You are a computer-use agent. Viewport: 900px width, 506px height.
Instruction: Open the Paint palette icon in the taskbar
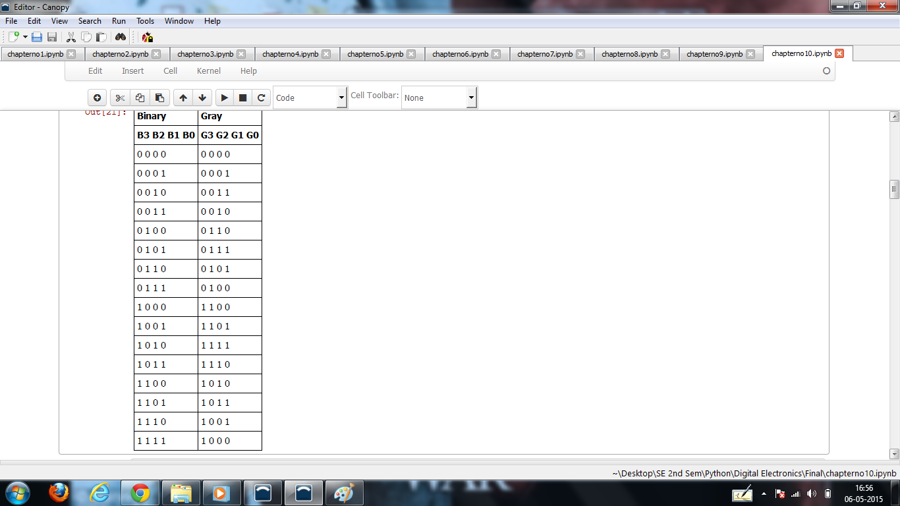[345, 493]
